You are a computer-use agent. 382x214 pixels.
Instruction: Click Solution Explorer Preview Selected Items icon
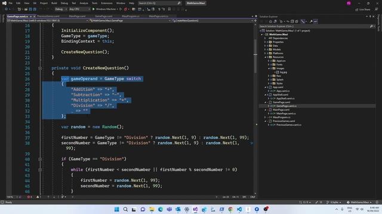pos(316,21)
